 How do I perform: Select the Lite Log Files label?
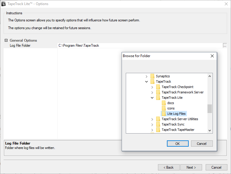(x=176, y=114)
